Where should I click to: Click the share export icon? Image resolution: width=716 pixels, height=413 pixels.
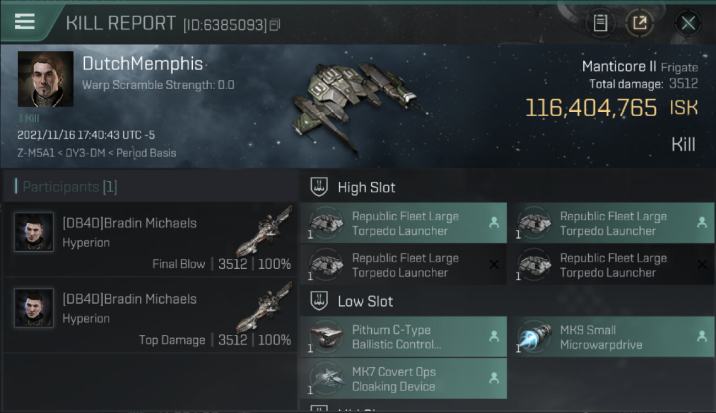point(640,23)
